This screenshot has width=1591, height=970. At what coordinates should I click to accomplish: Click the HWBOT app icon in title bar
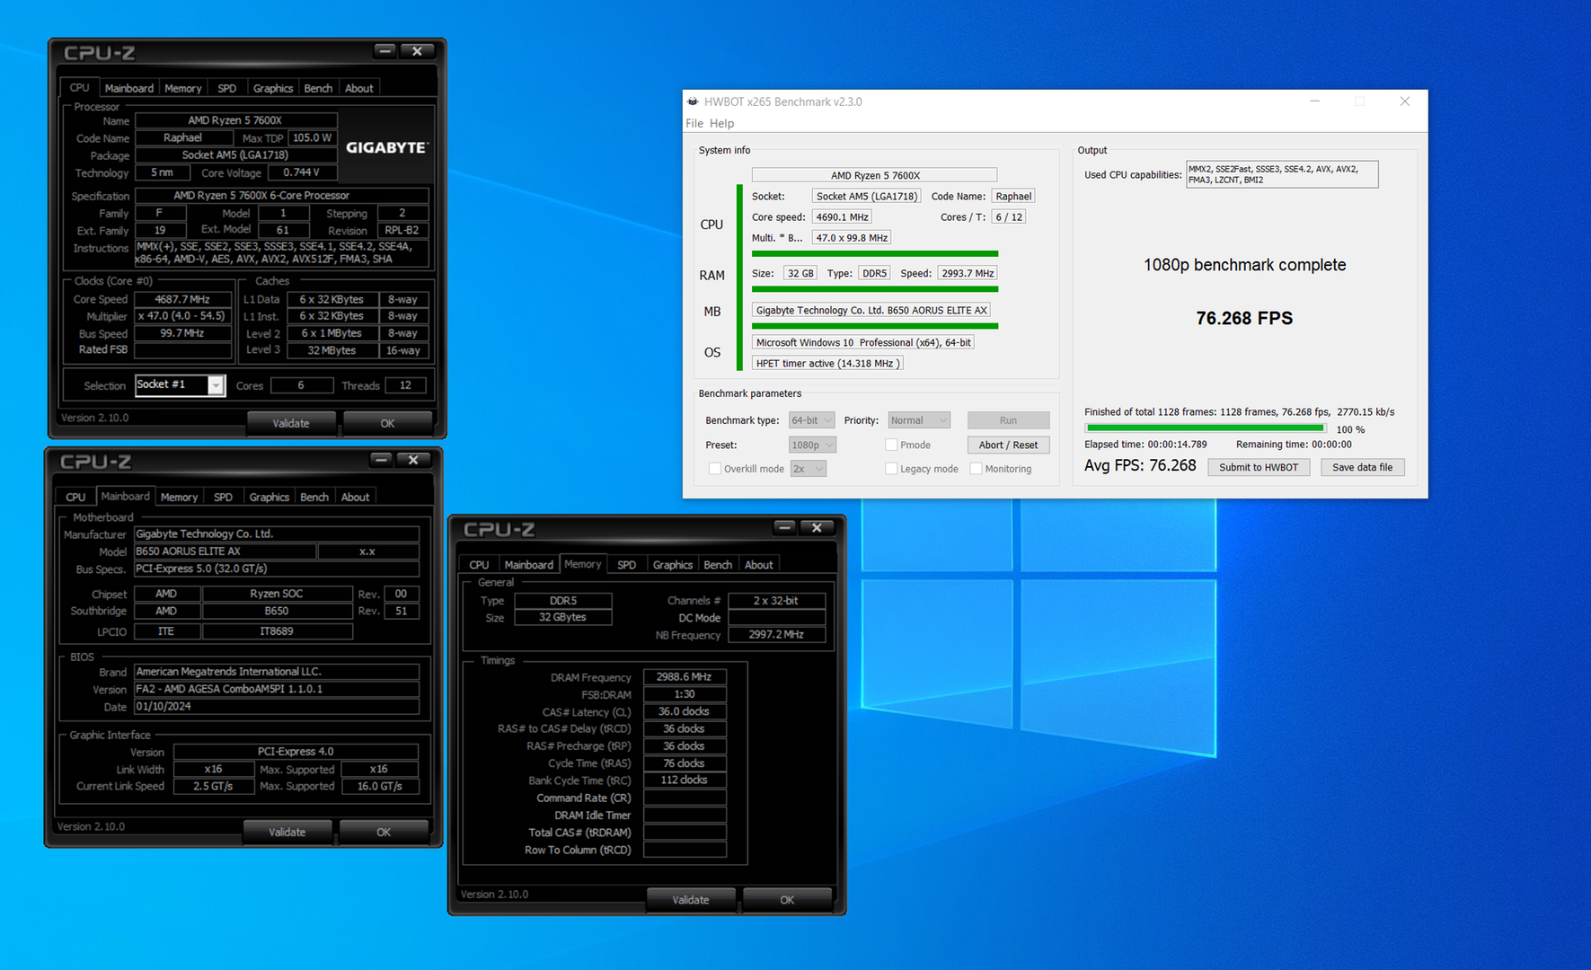(x=693, y=101)
